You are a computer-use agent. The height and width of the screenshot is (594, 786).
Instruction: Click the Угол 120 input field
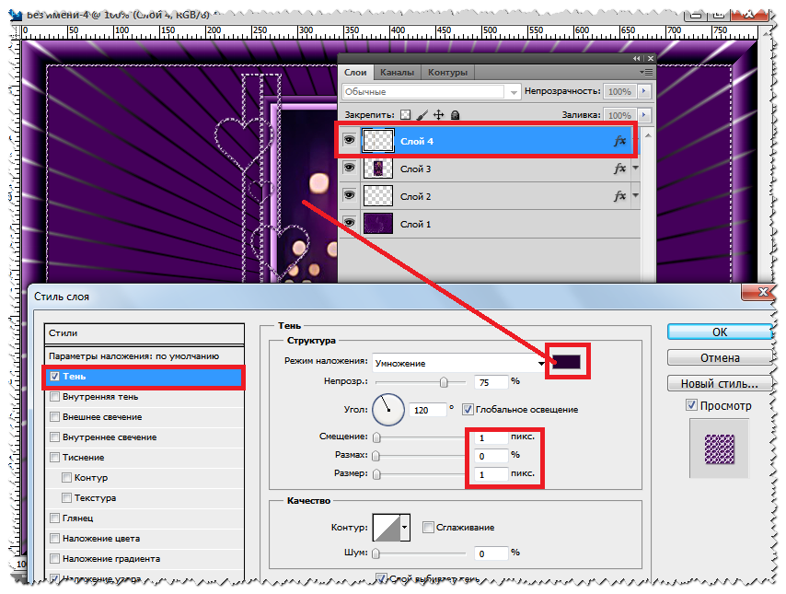coord(428,411)
